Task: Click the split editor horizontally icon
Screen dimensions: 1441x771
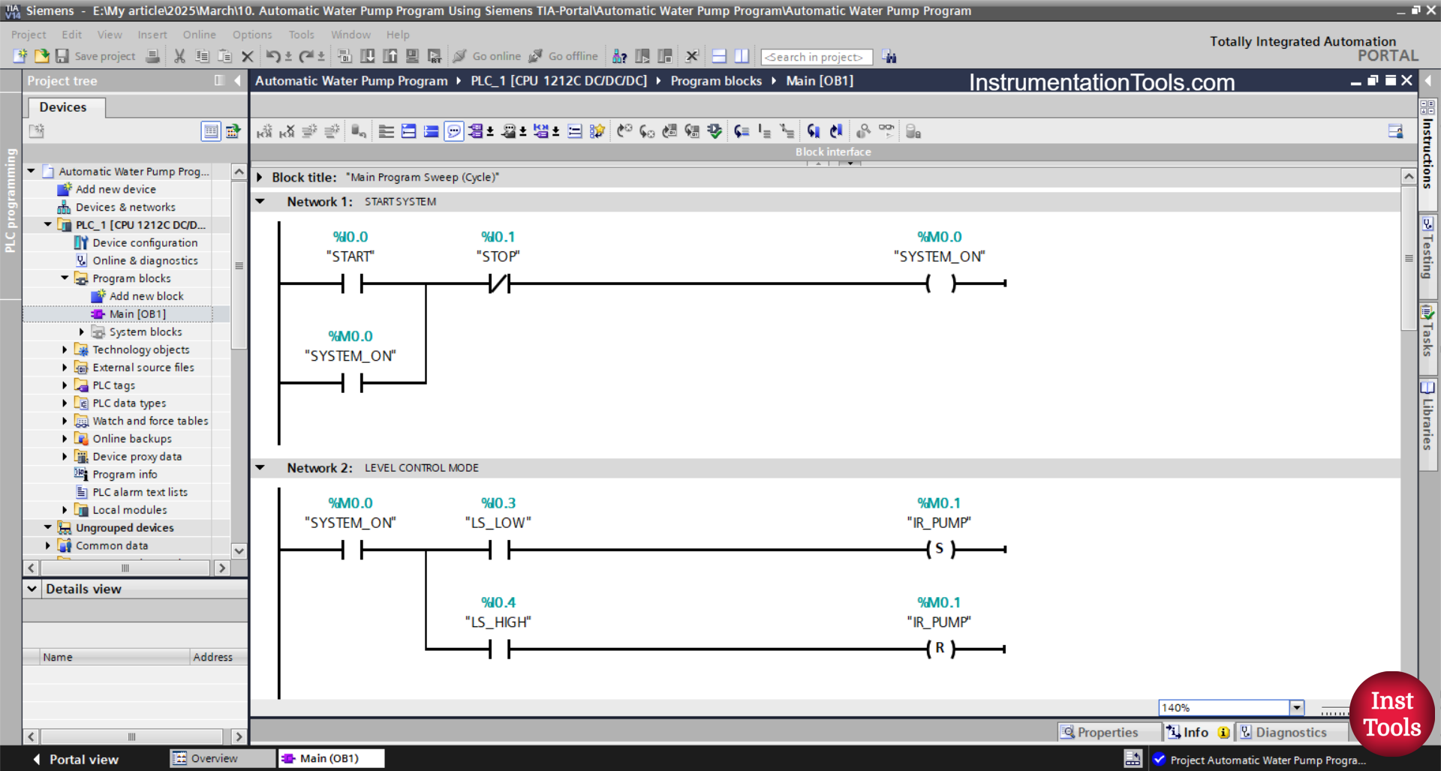Action: pyautogui.click(x=719, y=56)
